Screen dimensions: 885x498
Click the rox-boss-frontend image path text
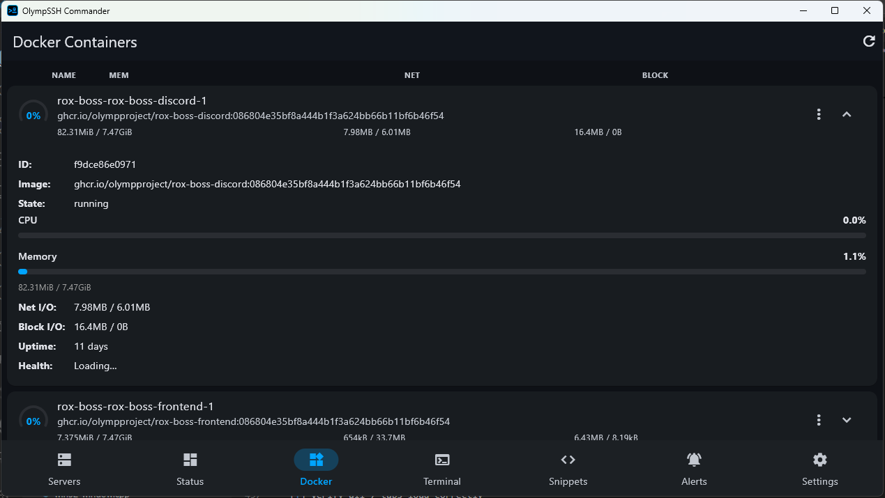(x=253, y=421)
